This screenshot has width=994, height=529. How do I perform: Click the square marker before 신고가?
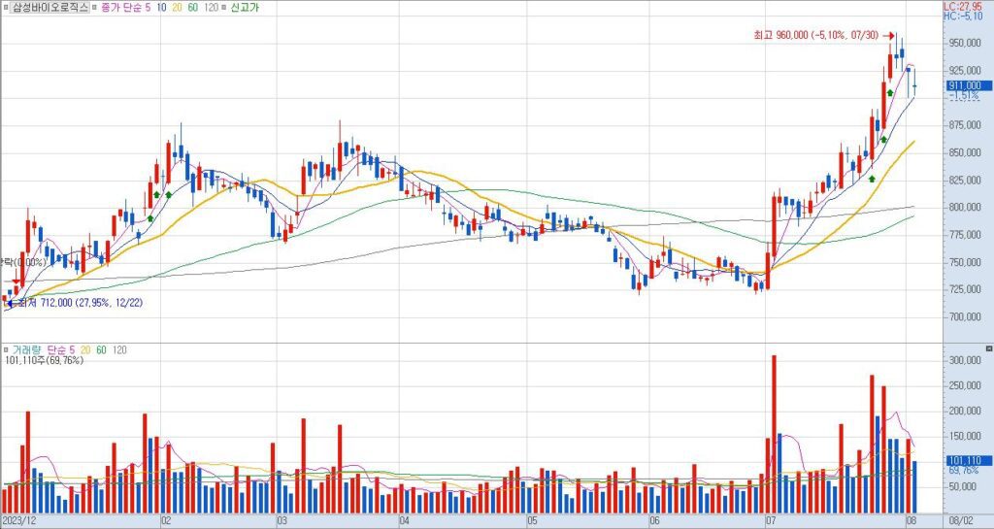click(x=226, y=8)
